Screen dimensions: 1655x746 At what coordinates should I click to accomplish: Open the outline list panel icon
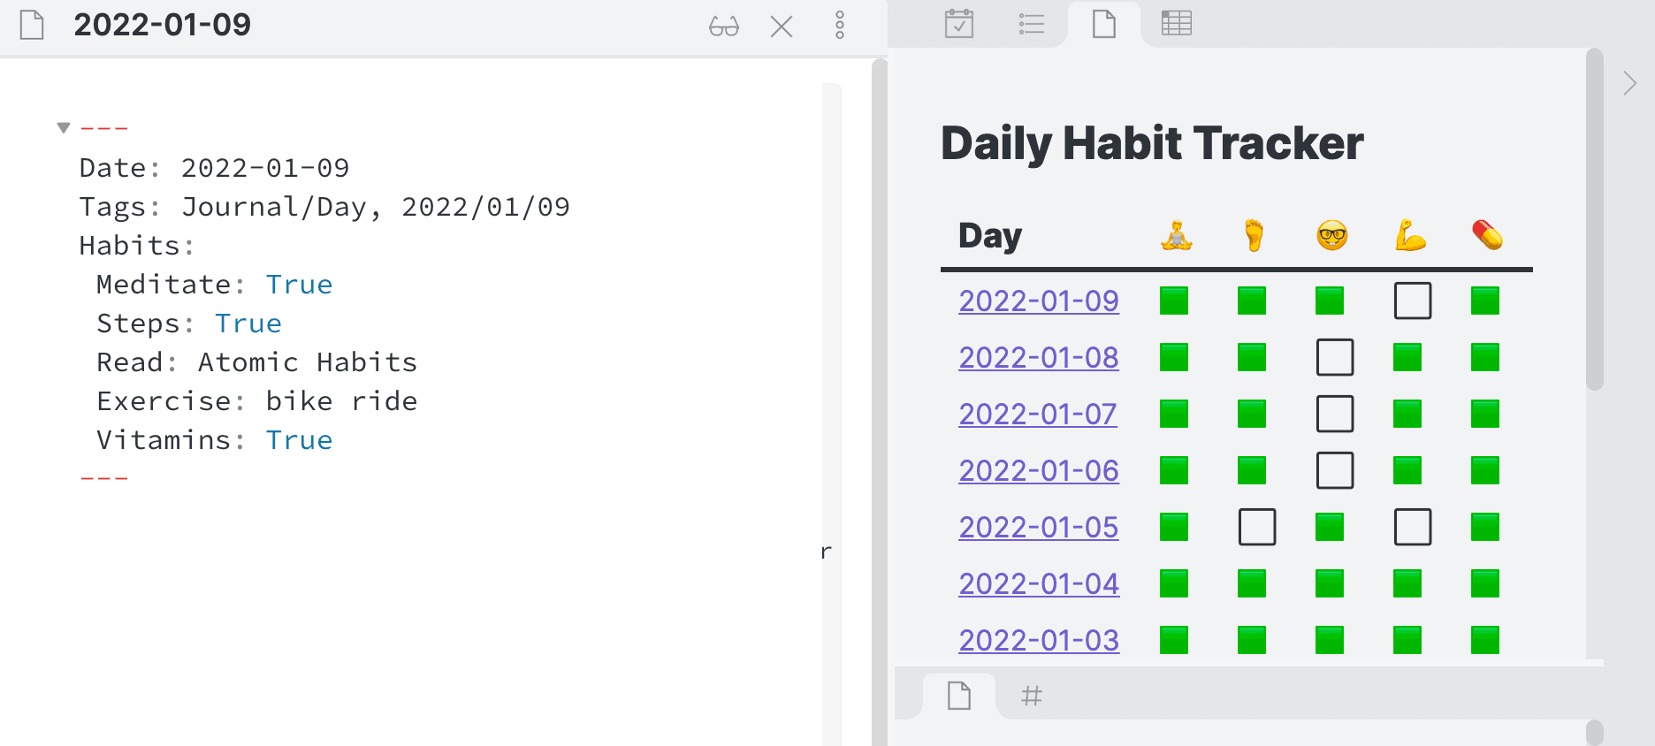(1030, 24)
